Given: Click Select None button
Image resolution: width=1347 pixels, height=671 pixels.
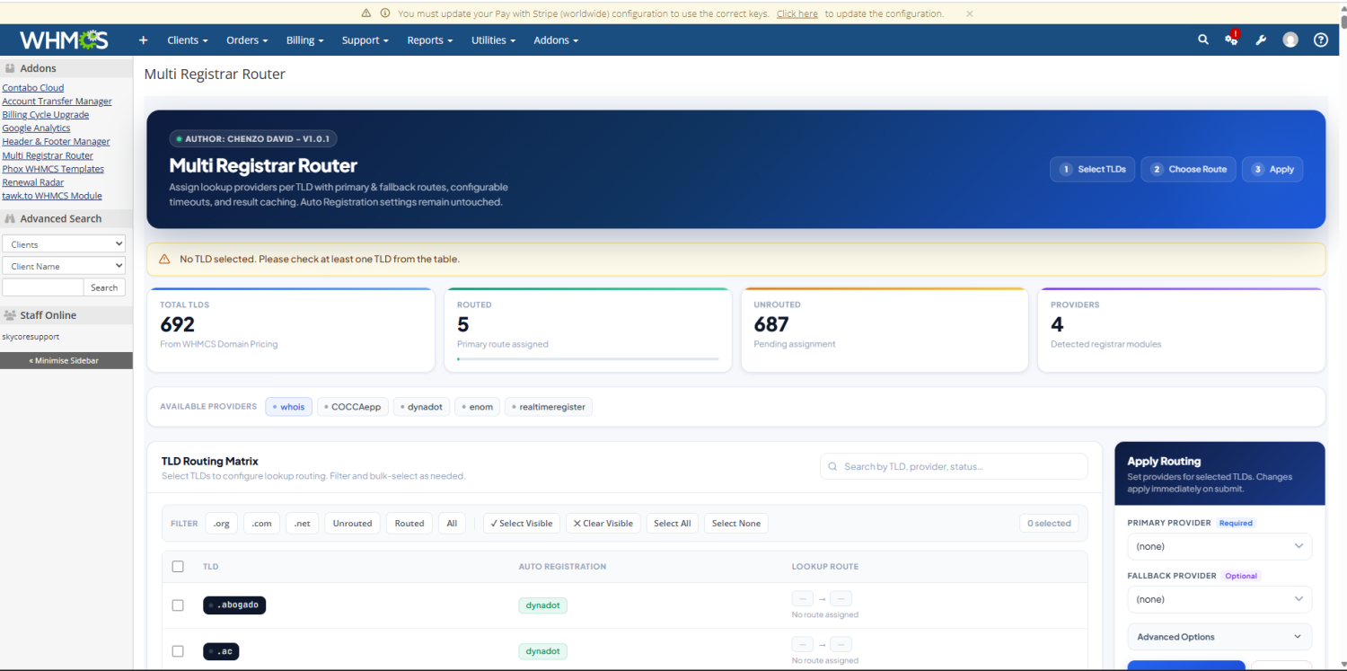Looking at the screenshot, I should click(736, 524).
